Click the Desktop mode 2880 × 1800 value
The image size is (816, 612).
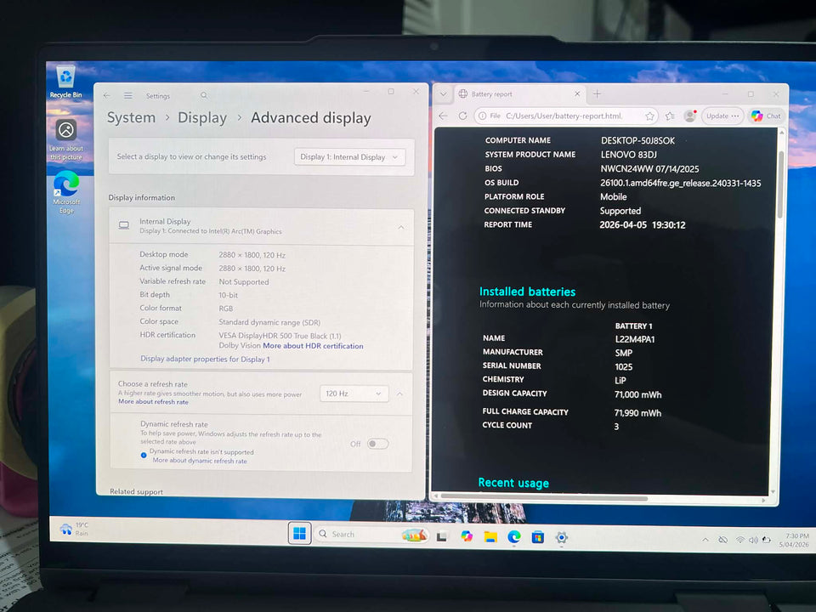coord(252,255)
